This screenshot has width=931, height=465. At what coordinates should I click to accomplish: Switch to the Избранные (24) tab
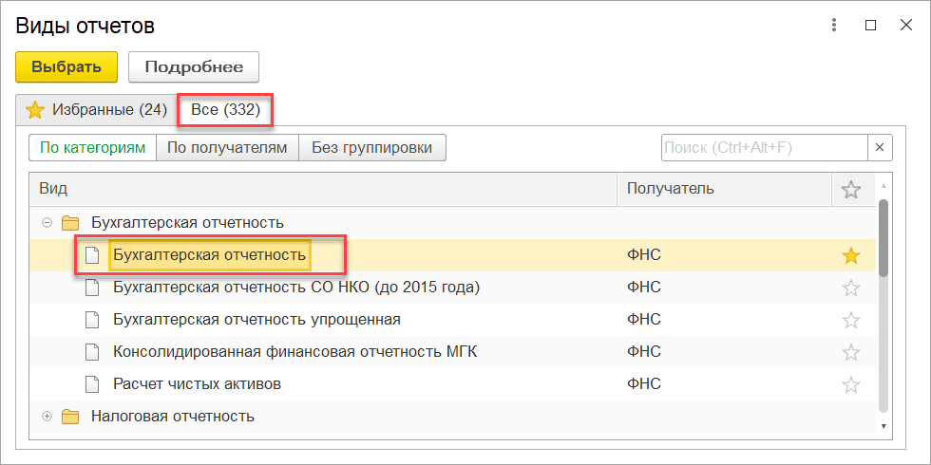point(96,110)
